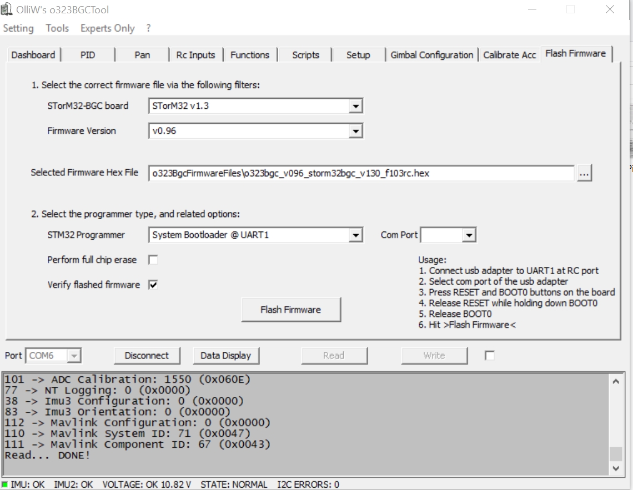Enable Perform full chip erase checkbox
The image size is (633, 490).
point(153,260)
